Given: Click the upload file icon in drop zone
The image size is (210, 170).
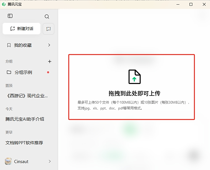Looking at the screenshot, I should [x=134, y=77].
